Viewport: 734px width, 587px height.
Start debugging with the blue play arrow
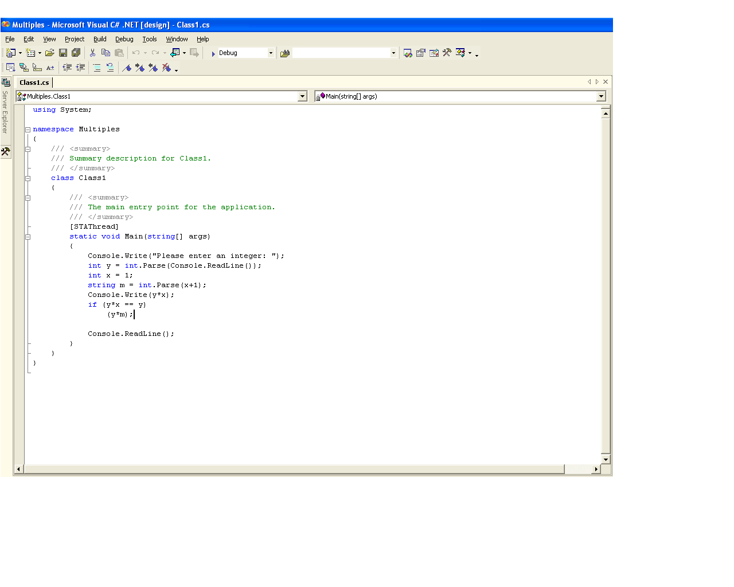tap(213, 53)
